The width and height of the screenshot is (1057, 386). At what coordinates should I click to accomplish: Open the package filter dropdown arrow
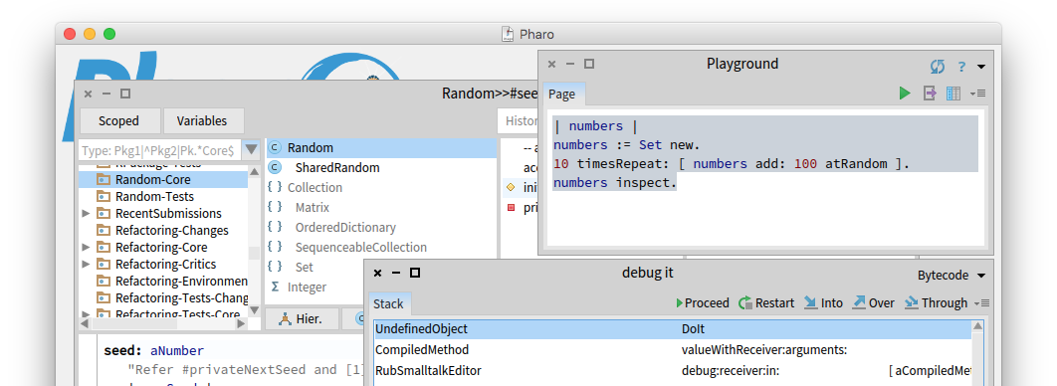pos(251,149)
